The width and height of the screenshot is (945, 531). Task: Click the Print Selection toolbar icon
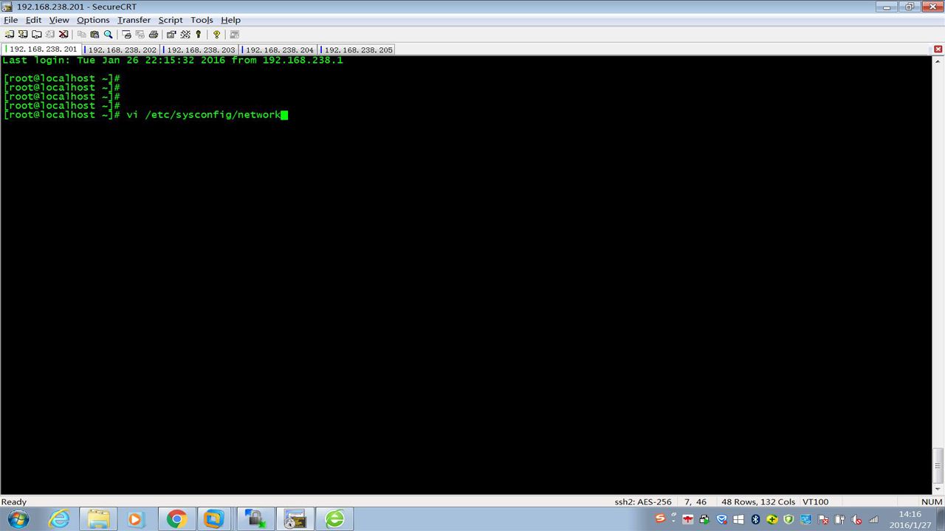tap(140, 34)
